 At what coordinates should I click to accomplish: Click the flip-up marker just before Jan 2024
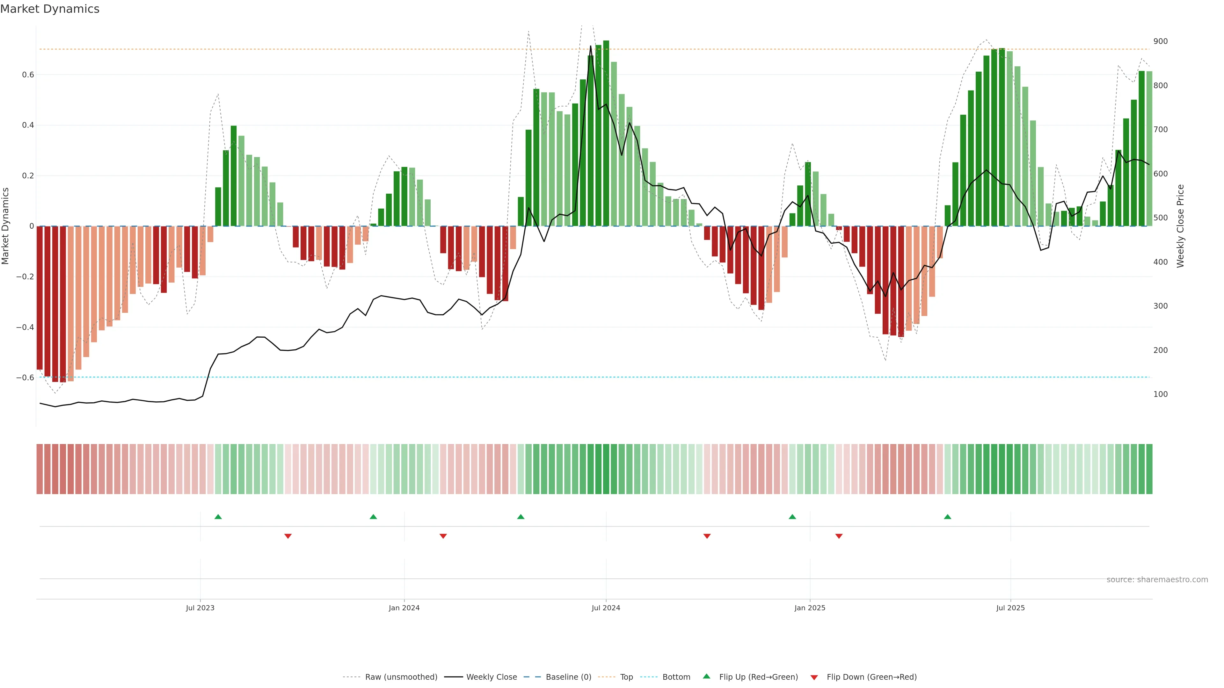(373, 517)
